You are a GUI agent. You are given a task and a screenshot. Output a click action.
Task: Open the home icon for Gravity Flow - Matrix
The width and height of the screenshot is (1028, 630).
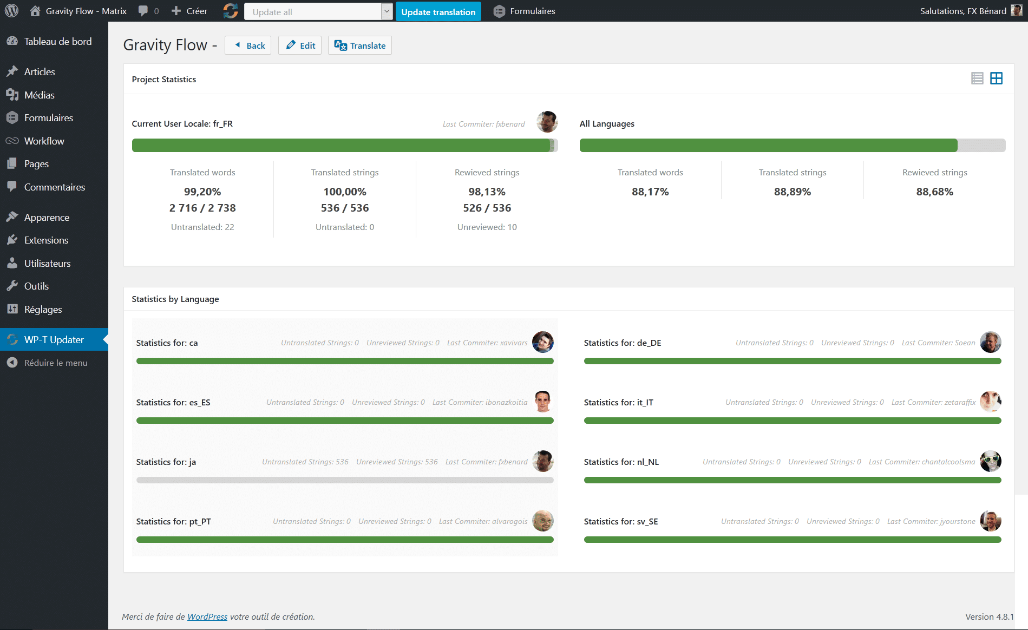[35, 11]
